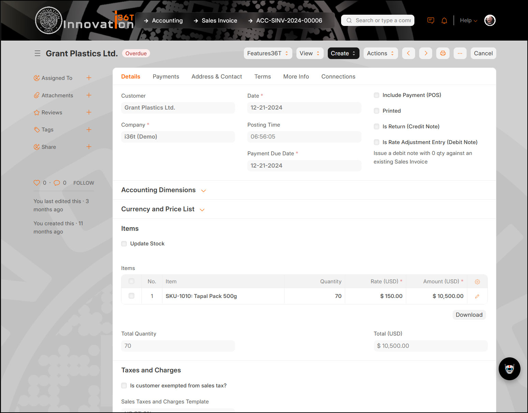
Task: Tick Include Payment (POS) checkbox
Action: pos(377,95)
